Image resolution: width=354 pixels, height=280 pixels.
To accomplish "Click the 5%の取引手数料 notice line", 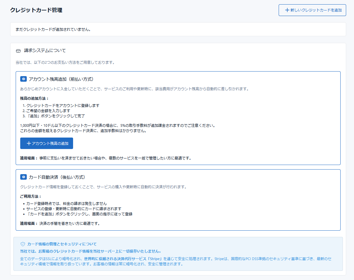I will [117, 125].
